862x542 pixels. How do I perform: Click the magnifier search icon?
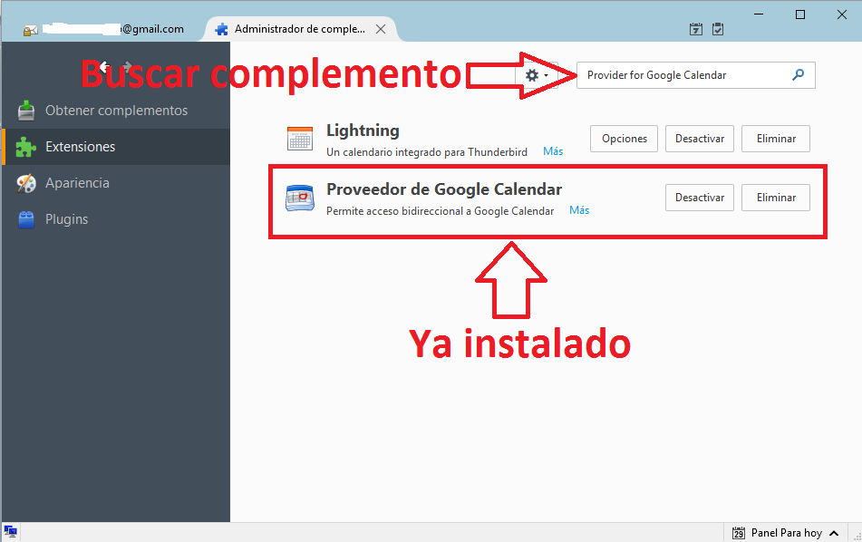coord(799,74)
